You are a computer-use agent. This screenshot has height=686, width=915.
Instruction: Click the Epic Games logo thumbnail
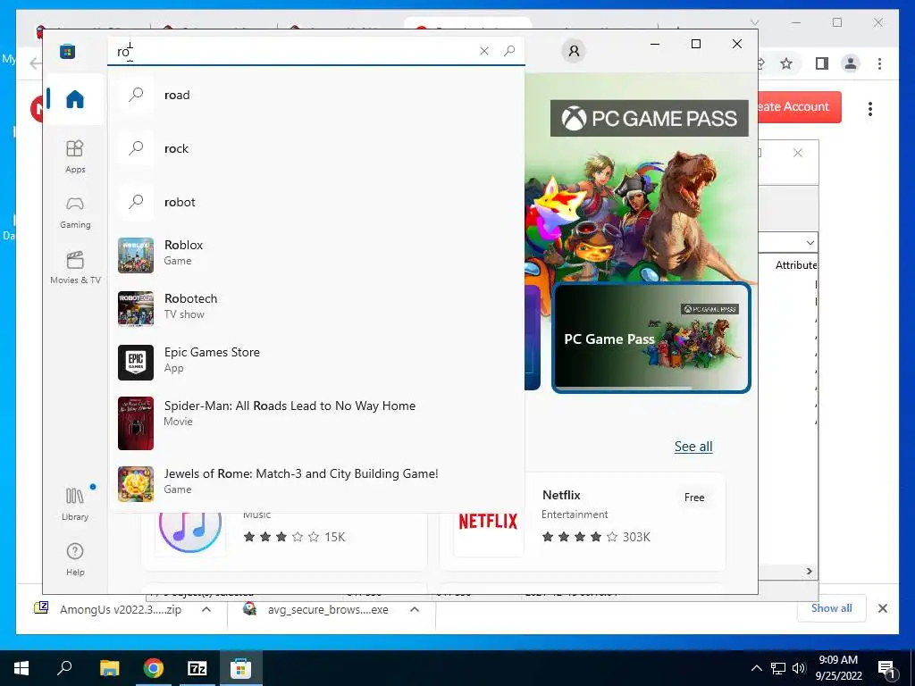coord(136,363)
